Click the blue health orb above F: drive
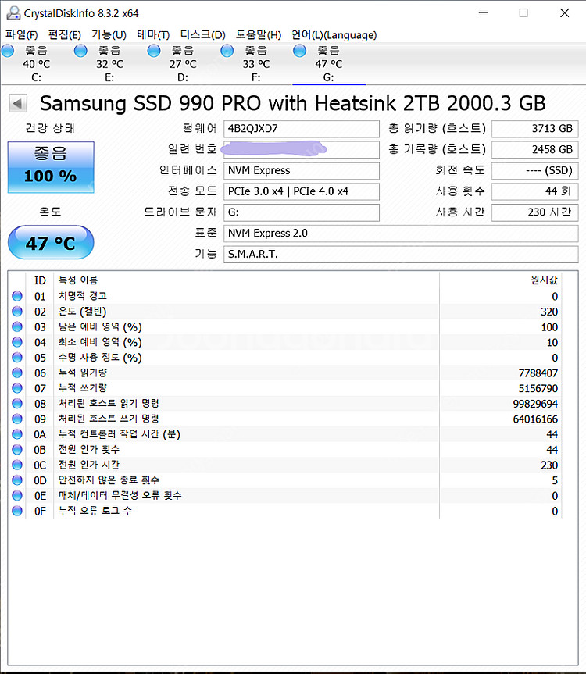The height and width of the screenshot is (674, 586). point(227,51)
